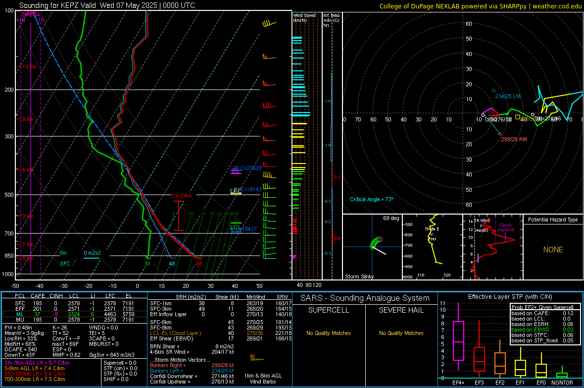Click the magenta OMEGA label

tap(31, 14)
